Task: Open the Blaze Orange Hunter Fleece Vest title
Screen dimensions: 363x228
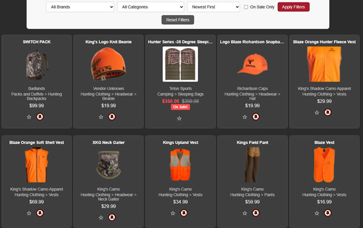Action: tap(324, 42)
